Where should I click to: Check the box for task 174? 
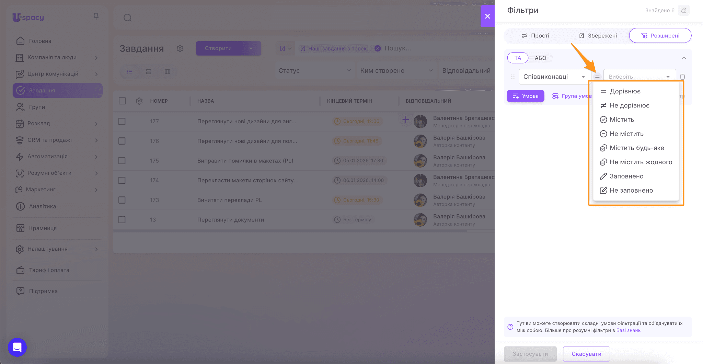[122, 180]
